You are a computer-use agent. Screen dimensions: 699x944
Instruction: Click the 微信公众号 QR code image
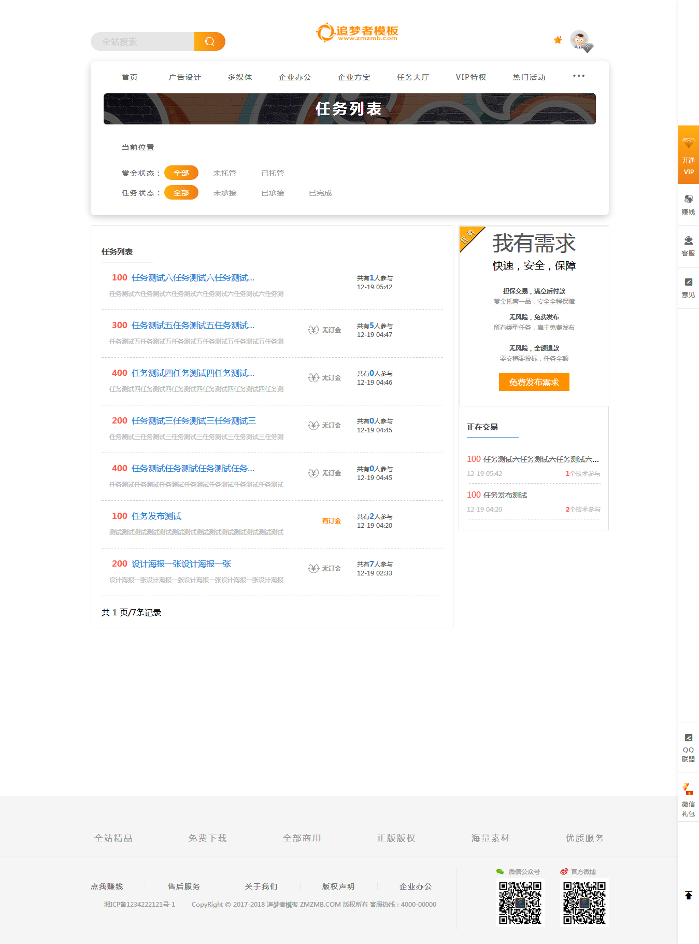click(x=520, y=903)
